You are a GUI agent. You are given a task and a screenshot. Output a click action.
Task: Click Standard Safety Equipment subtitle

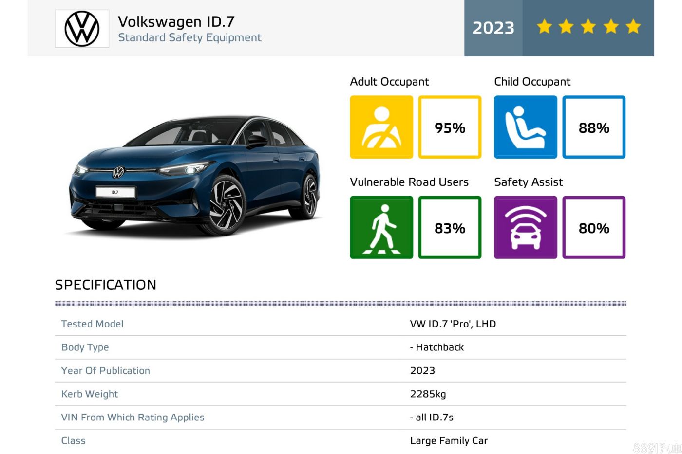click(189, 37)
